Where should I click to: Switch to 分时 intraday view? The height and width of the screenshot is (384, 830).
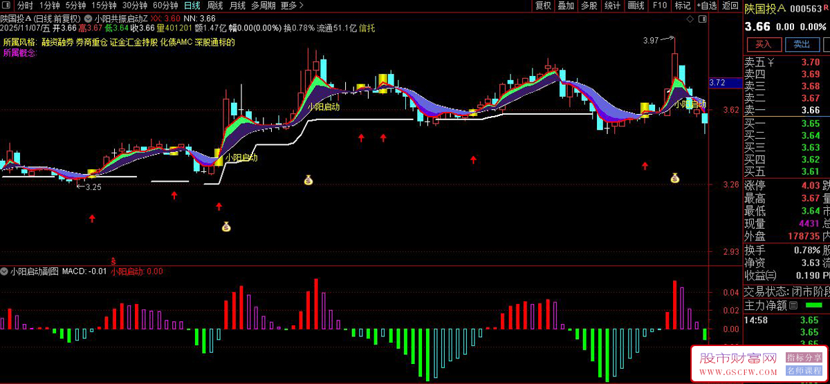(25, 6)
